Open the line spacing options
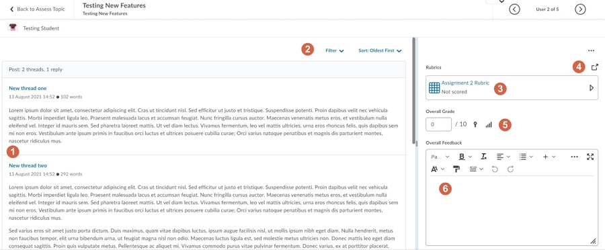This screenshot has height=250, width=605. pos(476,169)
